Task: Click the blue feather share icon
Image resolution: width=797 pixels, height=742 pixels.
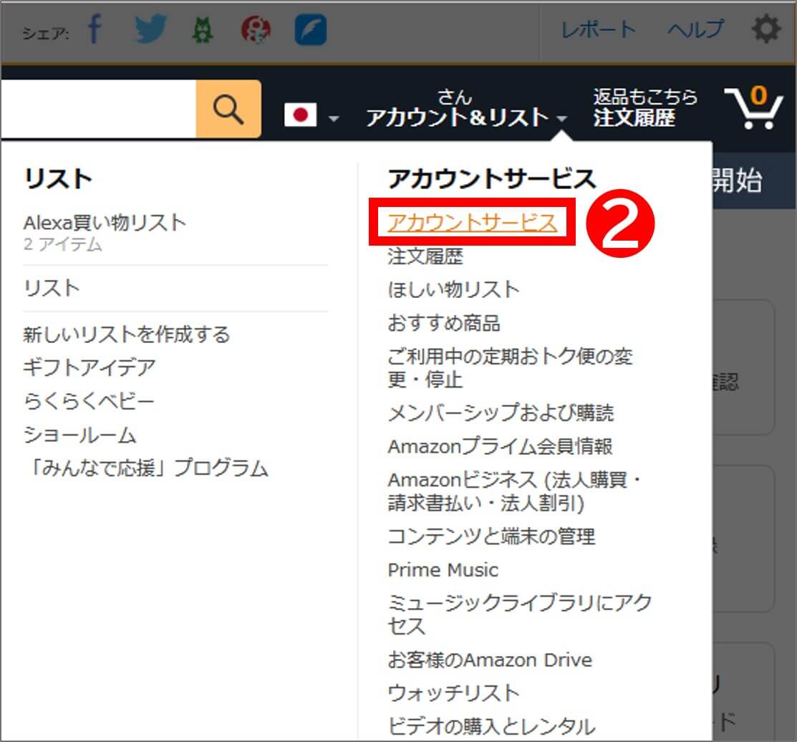Action: 311,30
